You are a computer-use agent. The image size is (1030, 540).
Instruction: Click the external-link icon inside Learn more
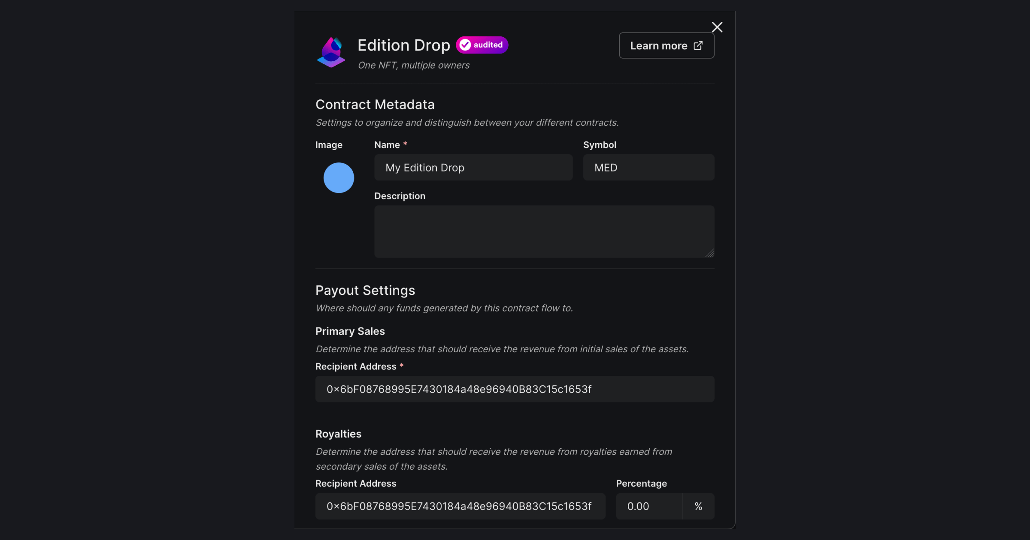coord(698,45)
